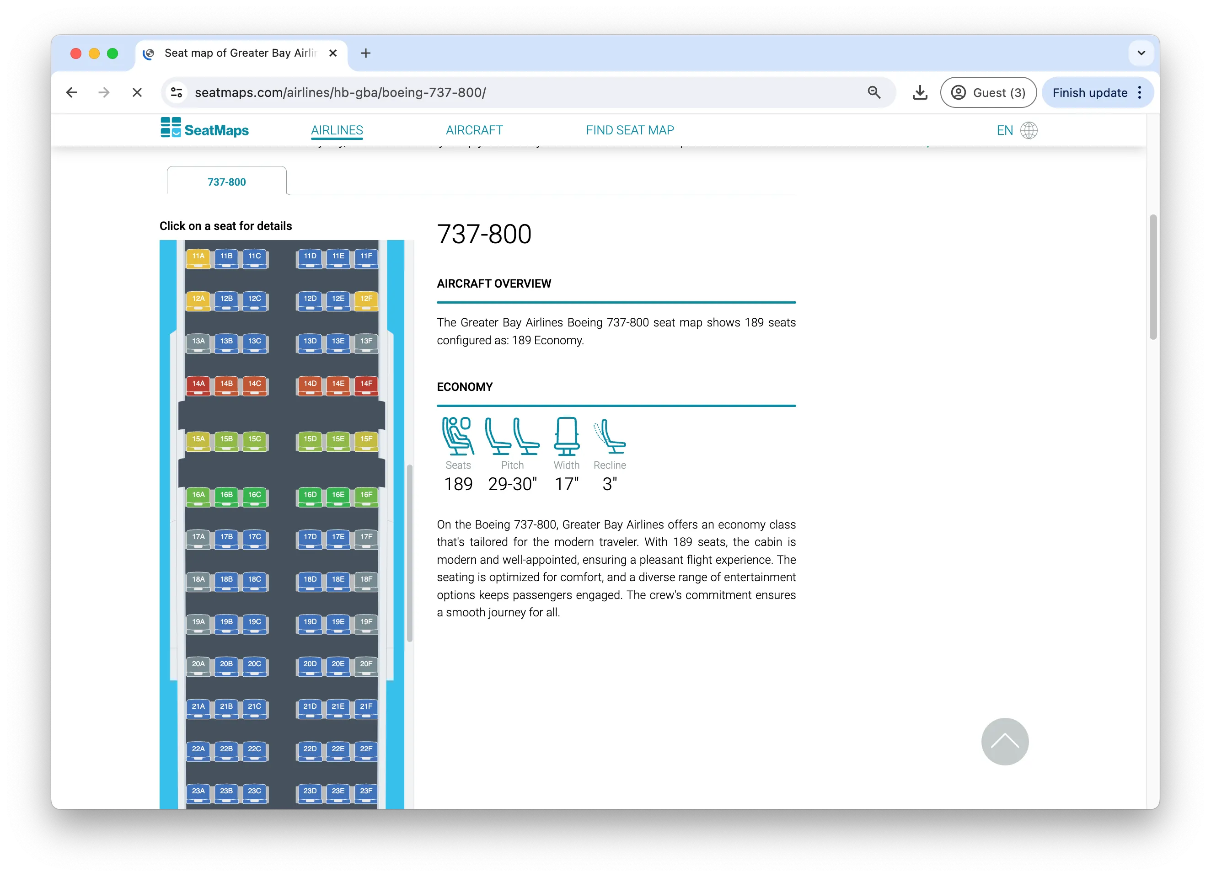This screenshot has width=1211, height=877.
Task: Choose red seat 14F
Action: (366, 385)
